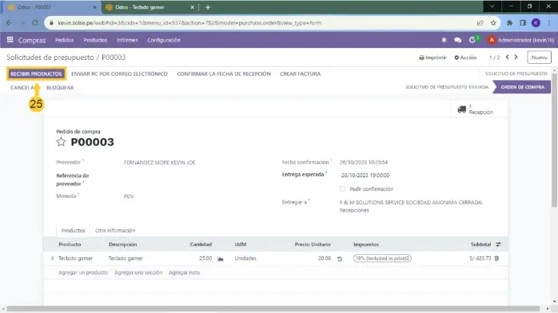
Task: Delete the Teclado gamer line with trash icon
Action: [496, 258]
